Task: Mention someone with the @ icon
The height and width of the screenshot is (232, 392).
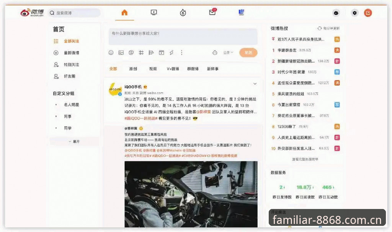Action: pyautogui.click(x=131, y=53)
